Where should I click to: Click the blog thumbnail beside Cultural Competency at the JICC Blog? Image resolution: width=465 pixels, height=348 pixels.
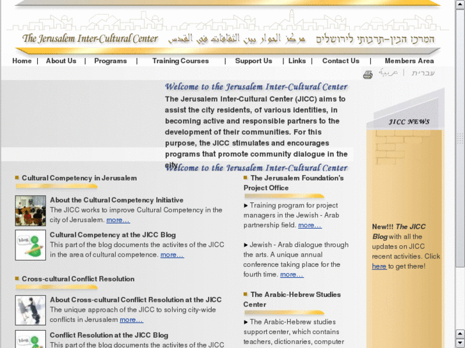31,245
